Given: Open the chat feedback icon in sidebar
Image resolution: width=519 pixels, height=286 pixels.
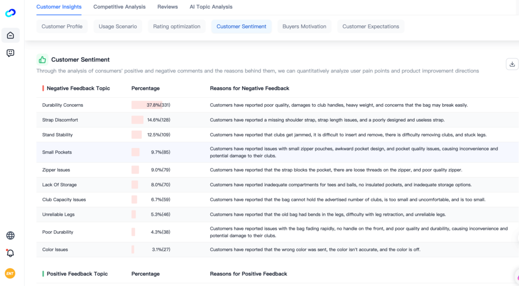Looking at the screenshot, I should click(x=10, y=53).
